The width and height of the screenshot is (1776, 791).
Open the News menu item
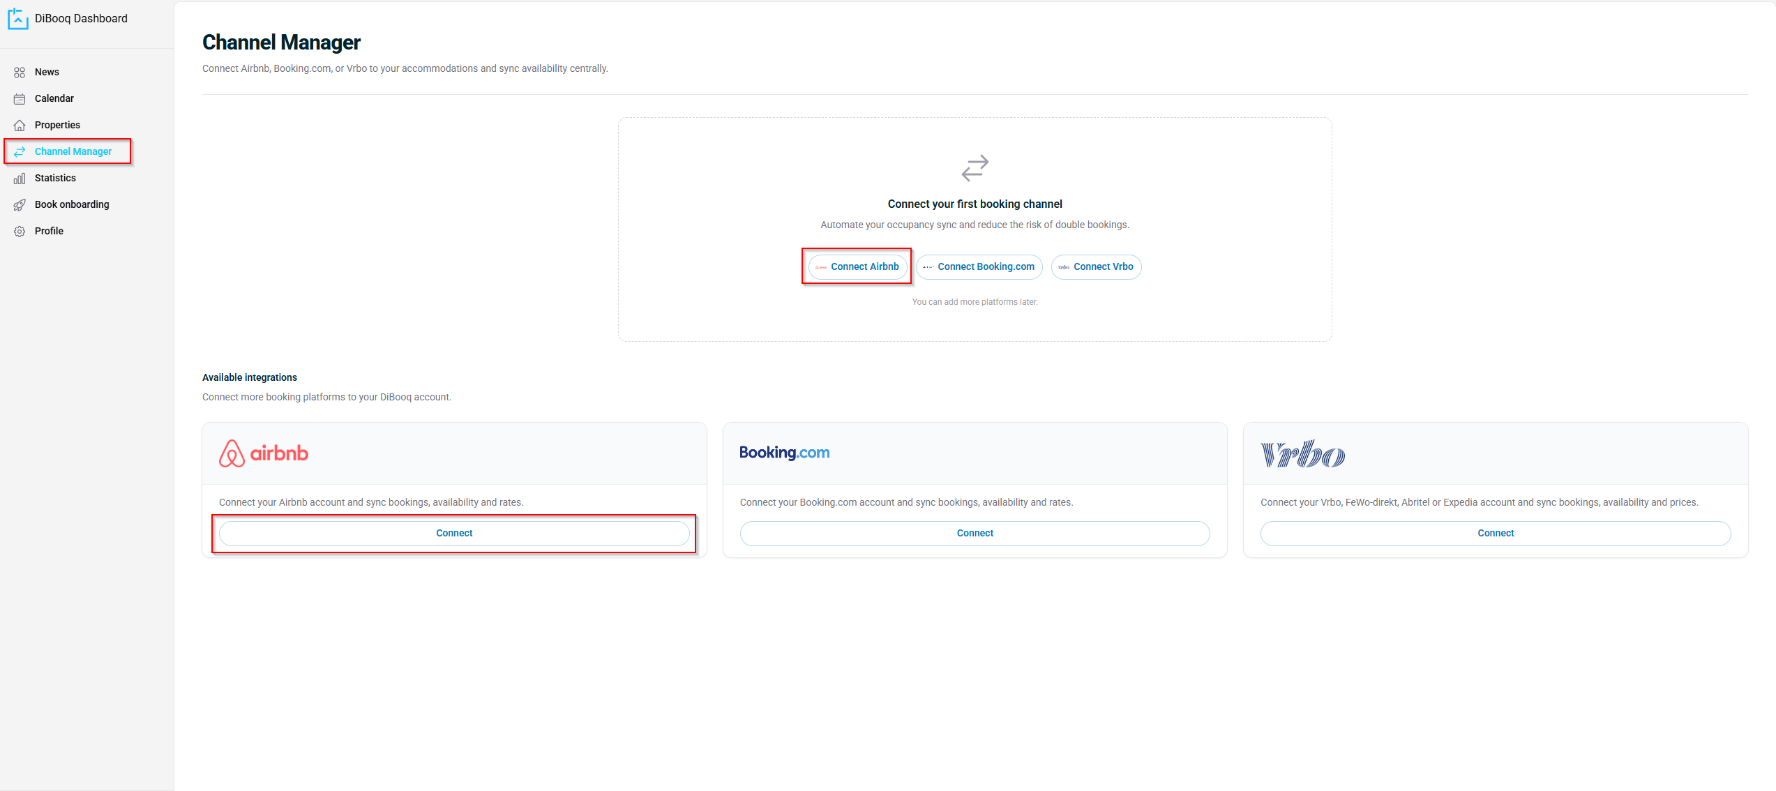coord(47,73)
